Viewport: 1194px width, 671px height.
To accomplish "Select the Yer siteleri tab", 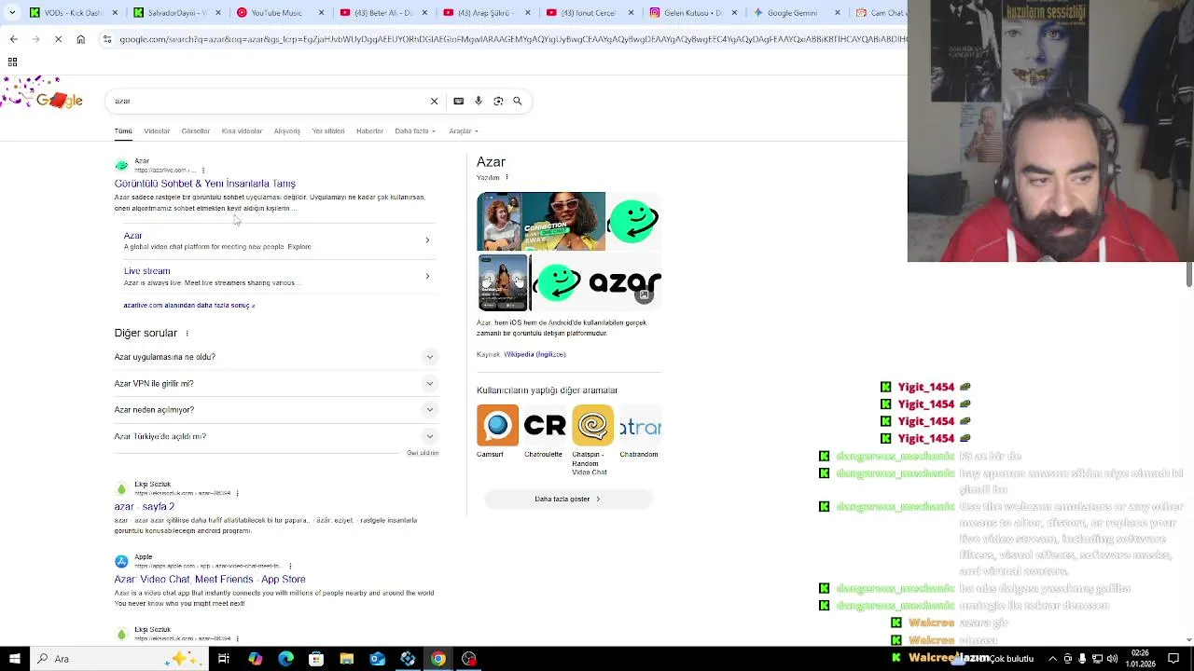I will 328,131.
